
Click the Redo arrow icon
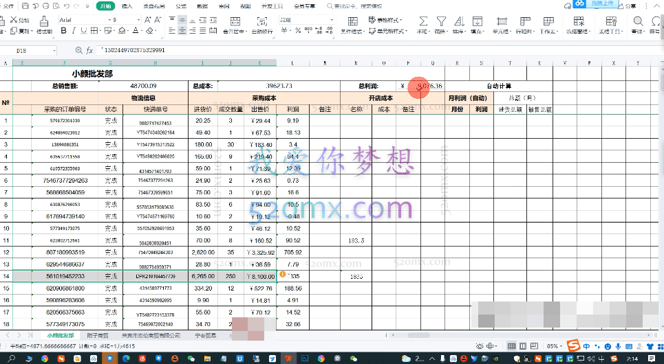(76, 6)
